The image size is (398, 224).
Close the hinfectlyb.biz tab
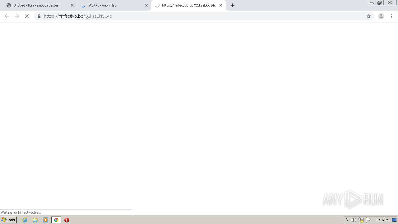coord(221,5)
